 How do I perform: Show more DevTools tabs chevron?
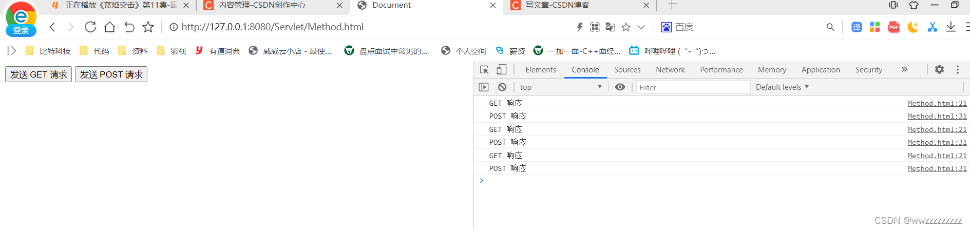click(904, 69)
